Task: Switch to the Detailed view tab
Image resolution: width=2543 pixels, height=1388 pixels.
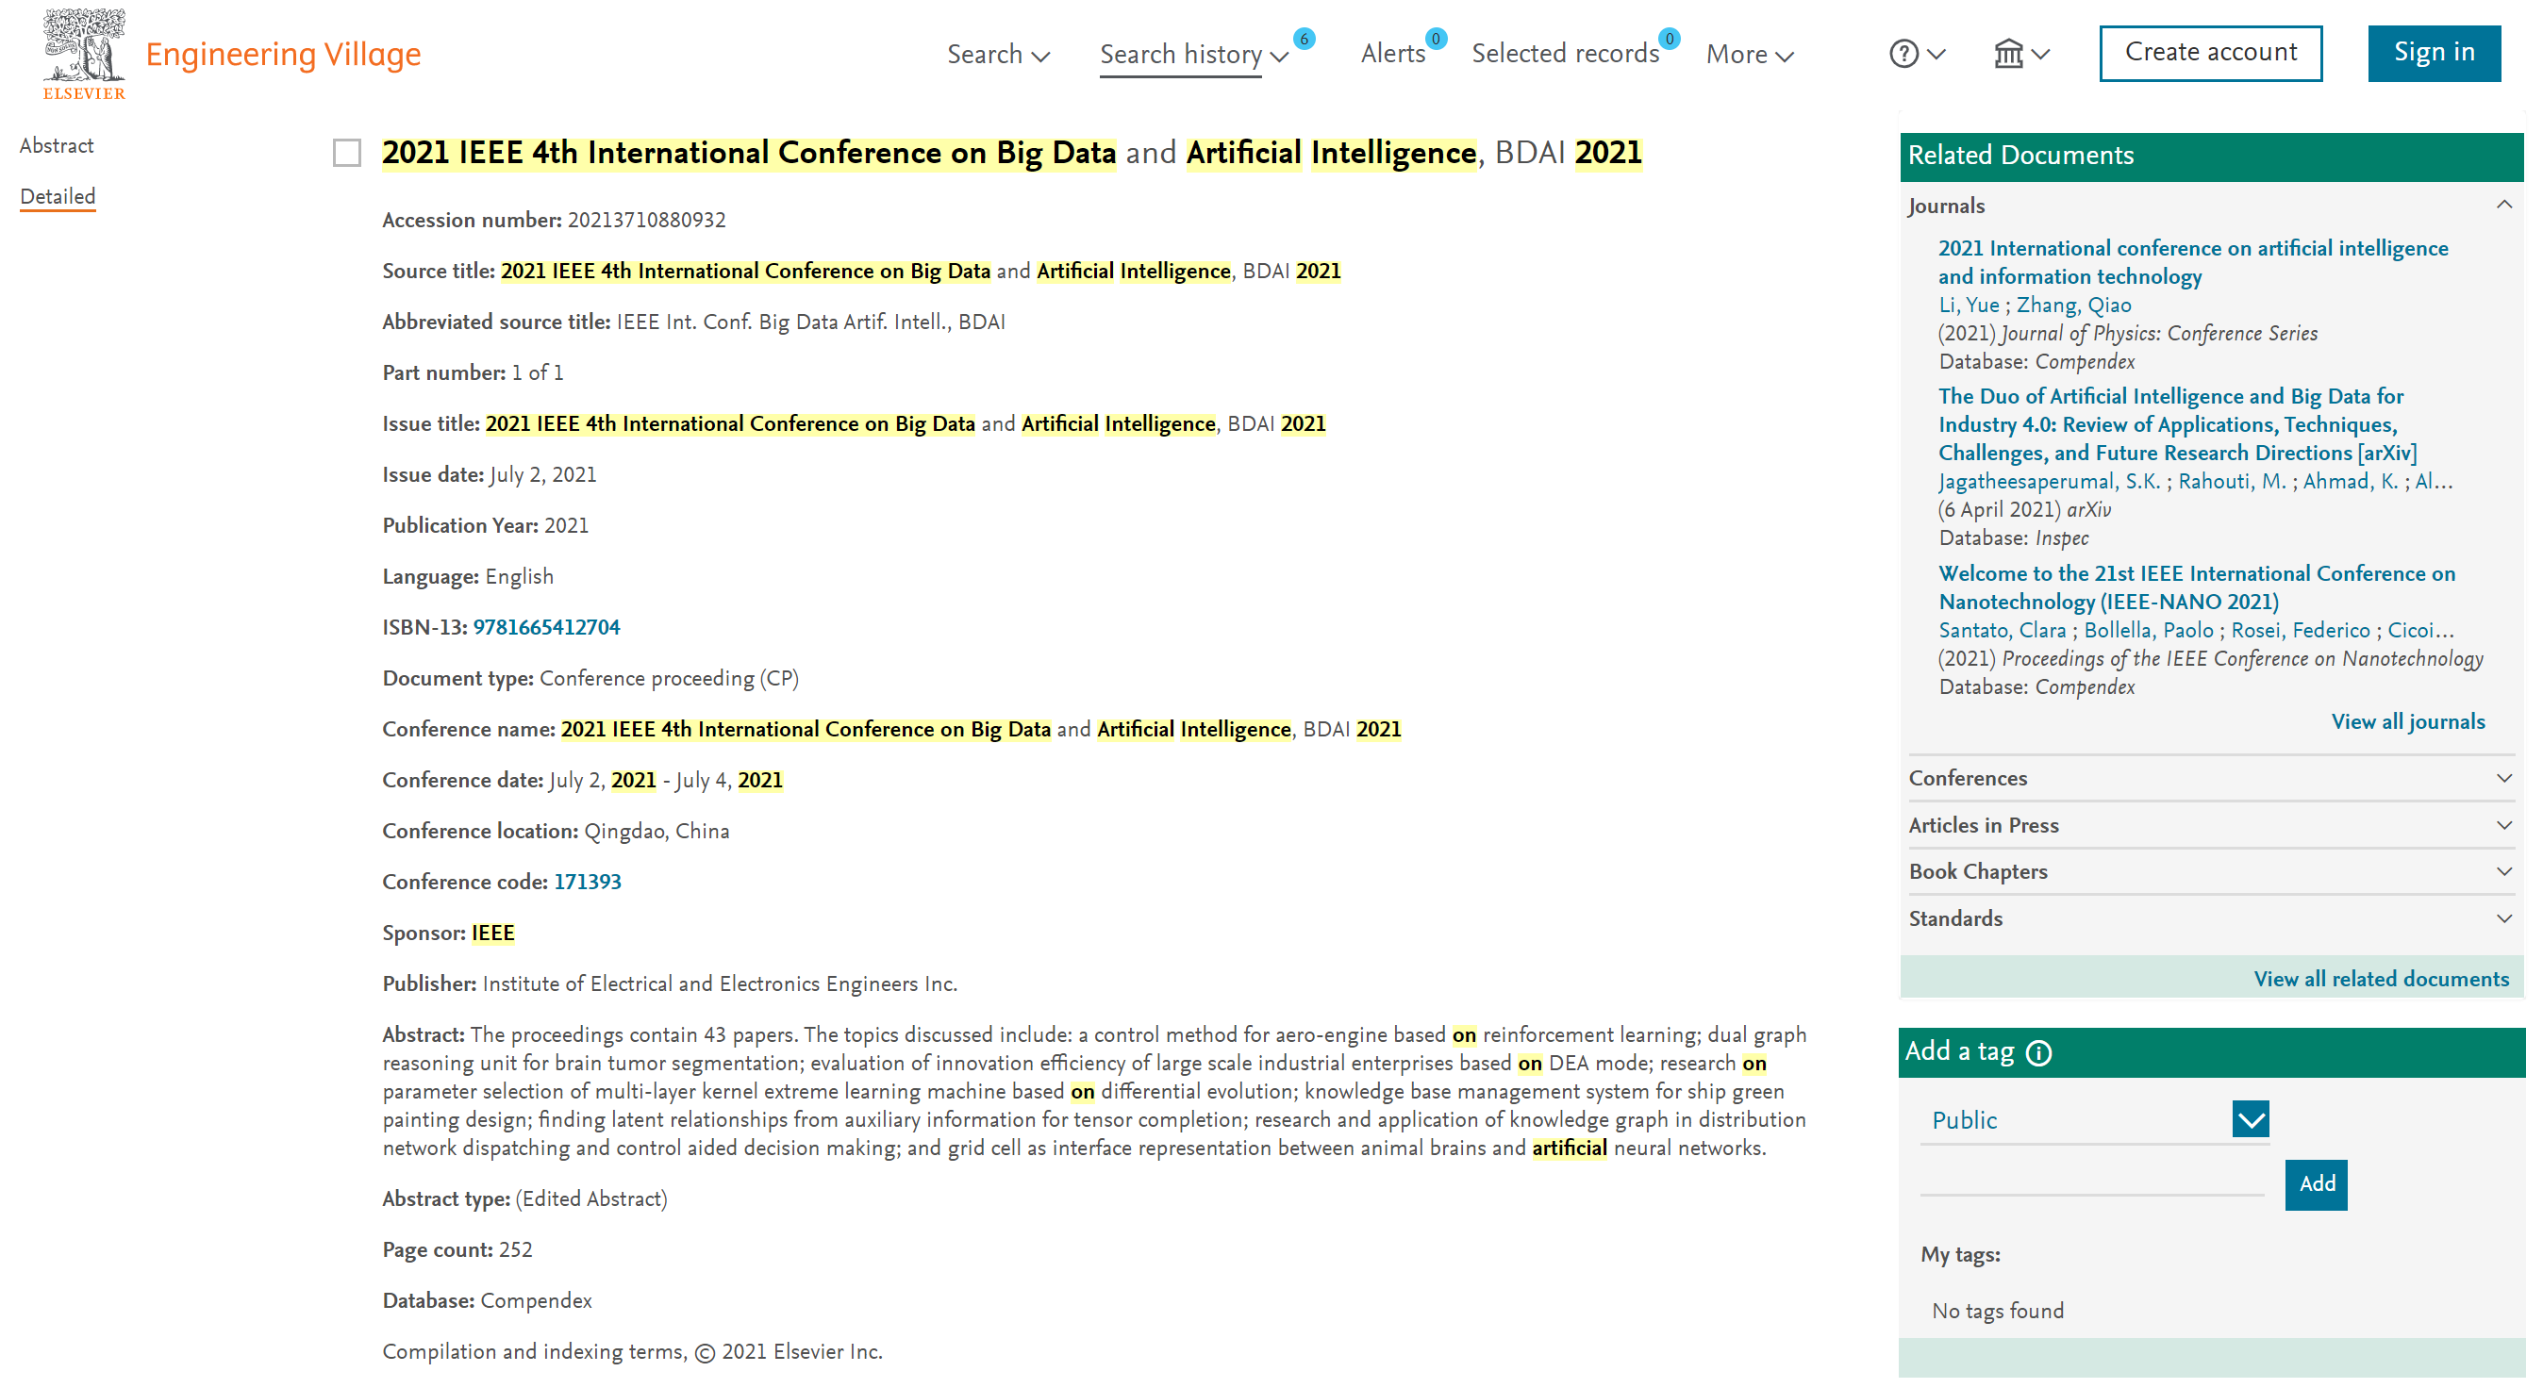Action: click(x=58, y=195)
